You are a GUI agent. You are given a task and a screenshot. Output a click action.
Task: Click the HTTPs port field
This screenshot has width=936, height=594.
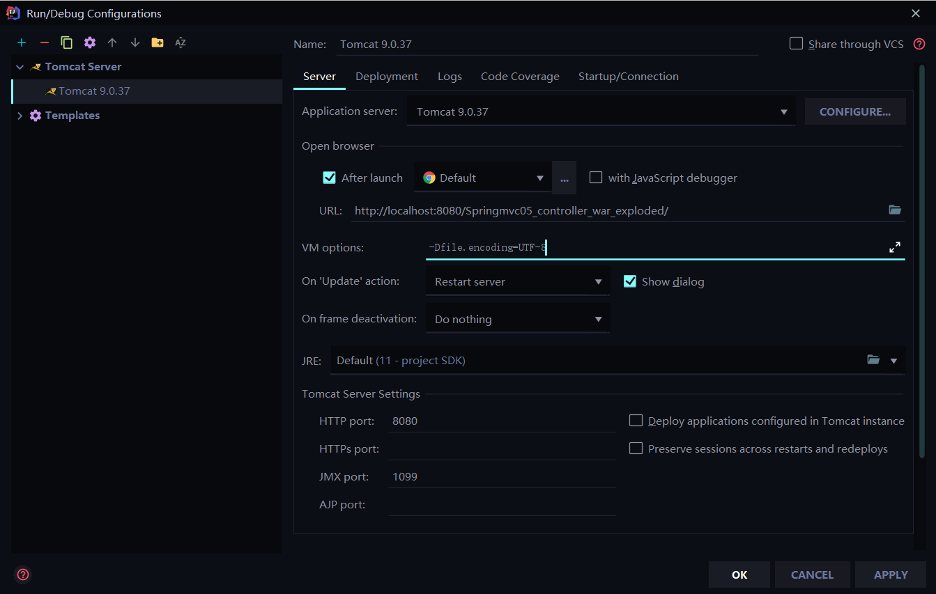502,448
